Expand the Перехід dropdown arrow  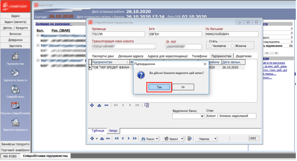[x=215, y=139]
